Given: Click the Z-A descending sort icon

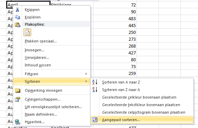Looking at the screenshot, I should [x=95, y=90].
